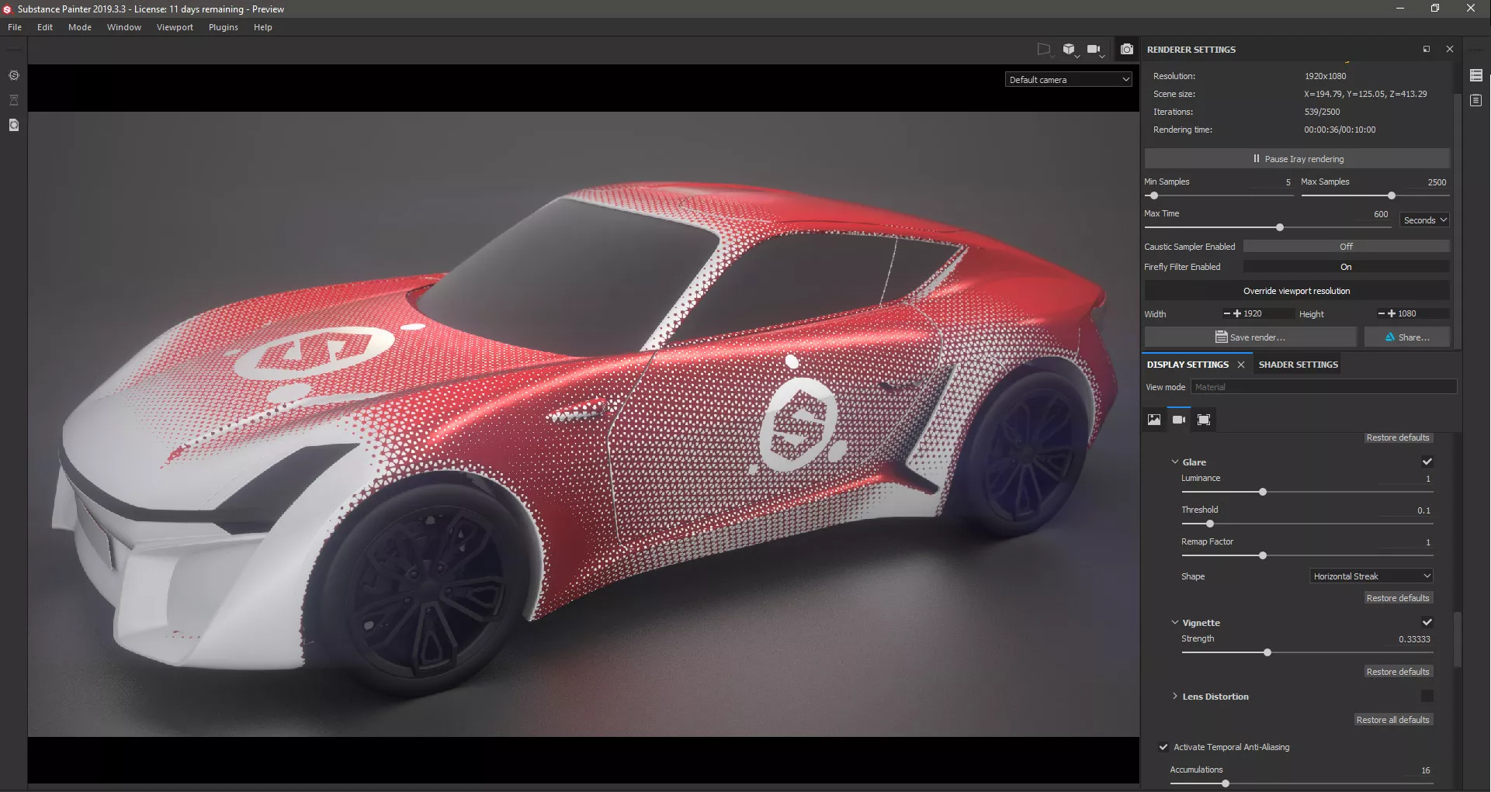The height and width of the screenshot is (792, 1491).
Task: Disable the Glare effect checkbox
Action: point(1427,462)
